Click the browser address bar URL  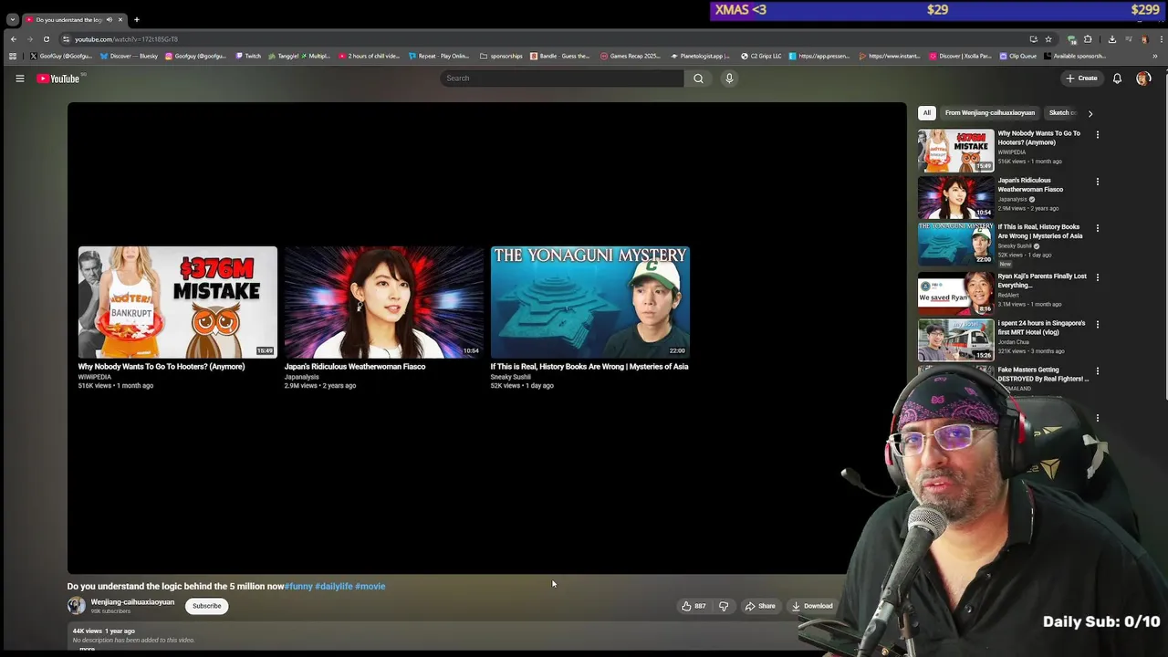pos(126,39)
